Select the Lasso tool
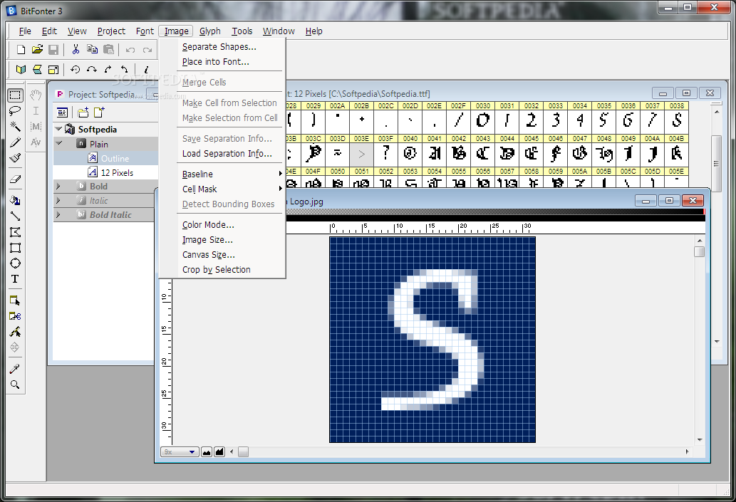Viewport: 736px width, 502px height. click(x=15, y=110)
